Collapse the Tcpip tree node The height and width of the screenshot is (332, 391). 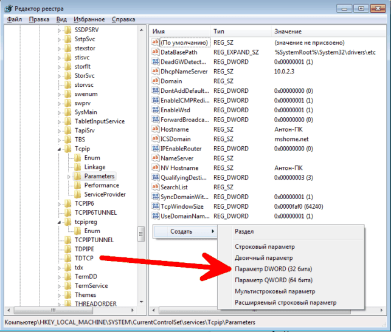coord(59,149)
